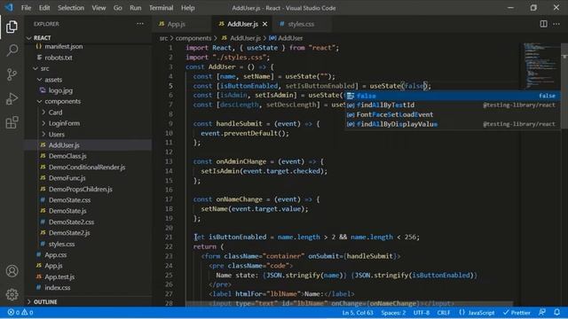Open the Run menu
This screenshot has height=319, width=568.
136,8
